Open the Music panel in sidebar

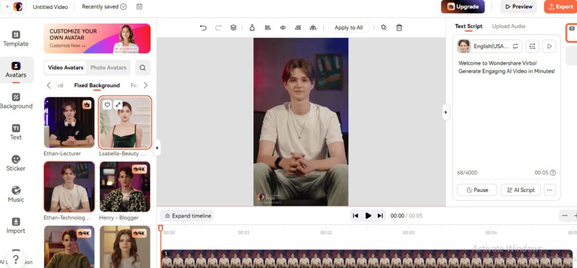coord(16,194)
